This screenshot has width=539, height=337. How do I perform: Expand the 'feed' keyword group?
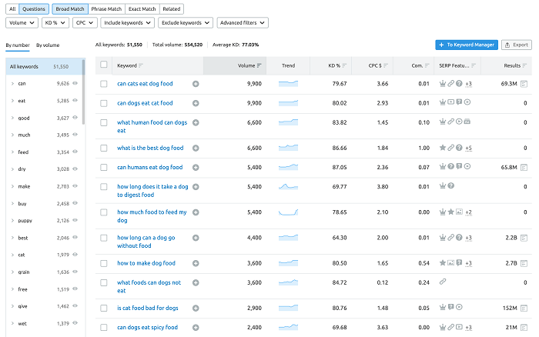pos(13,152)
